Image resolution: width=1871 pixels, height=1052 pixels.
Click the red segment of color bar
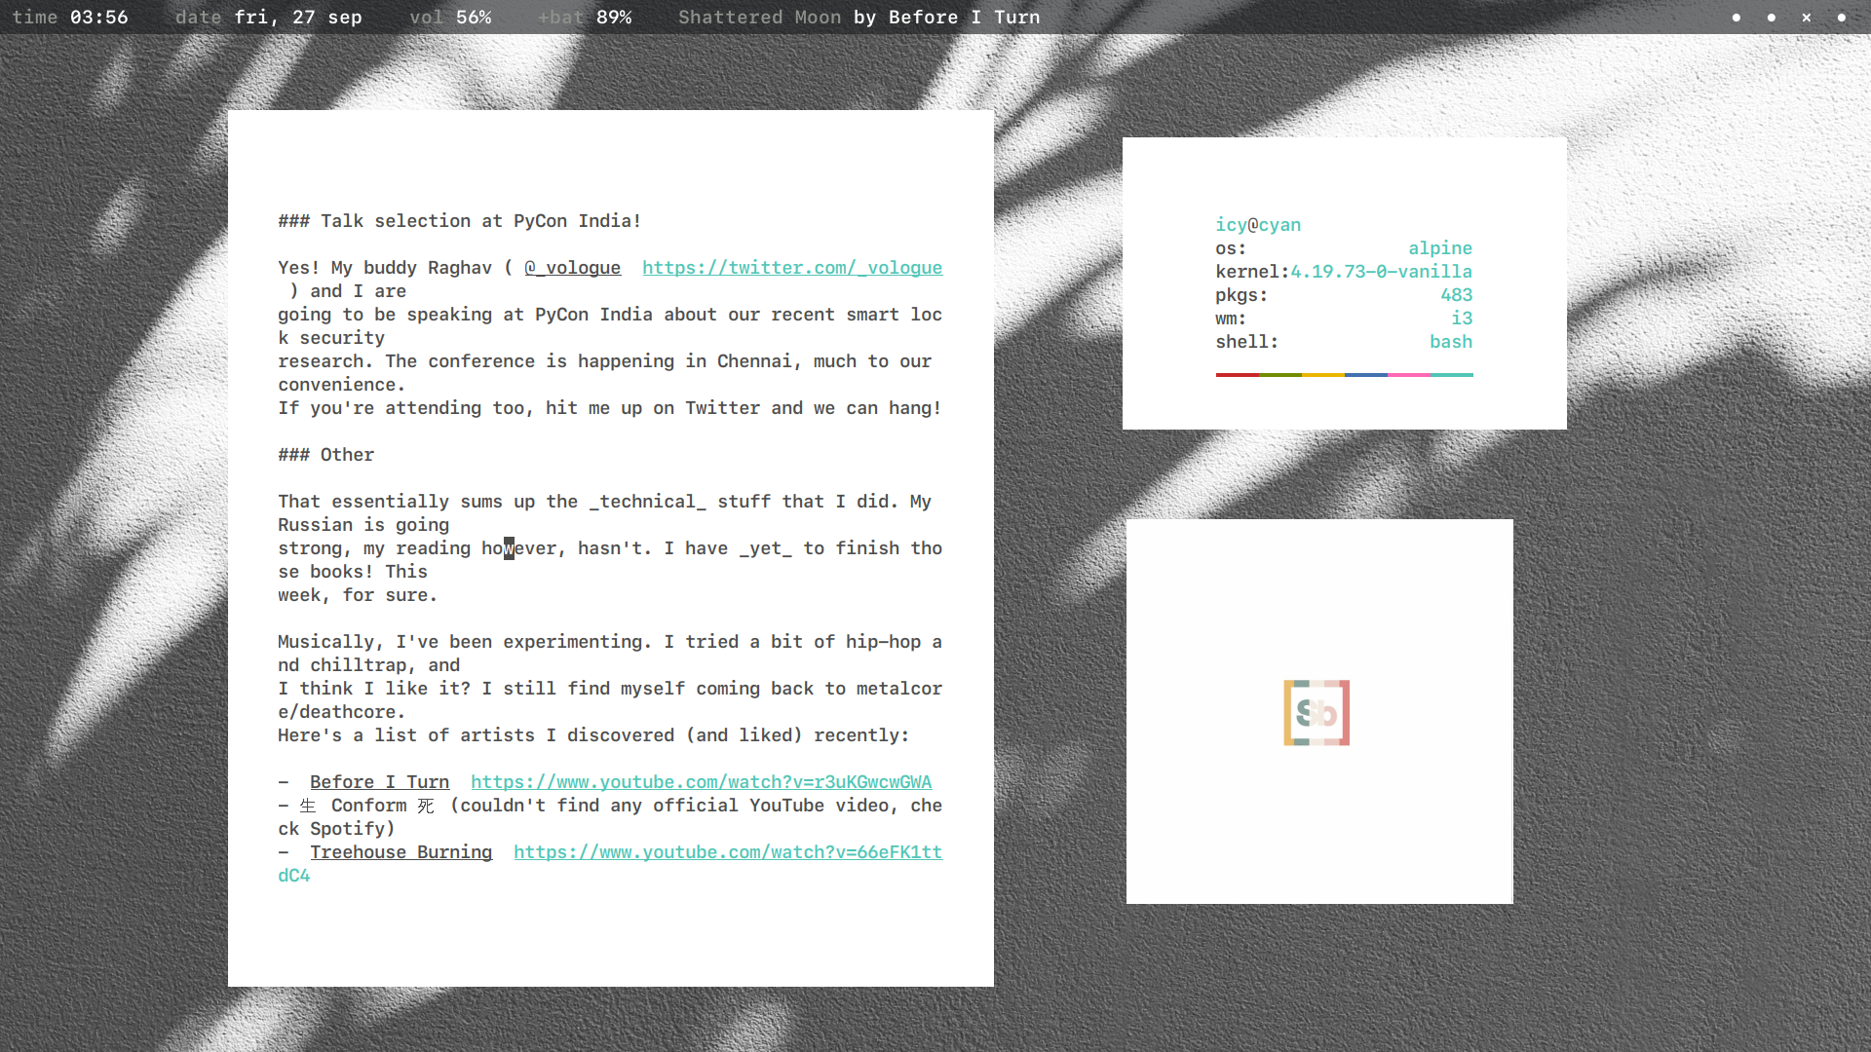tap(1237, 374)
